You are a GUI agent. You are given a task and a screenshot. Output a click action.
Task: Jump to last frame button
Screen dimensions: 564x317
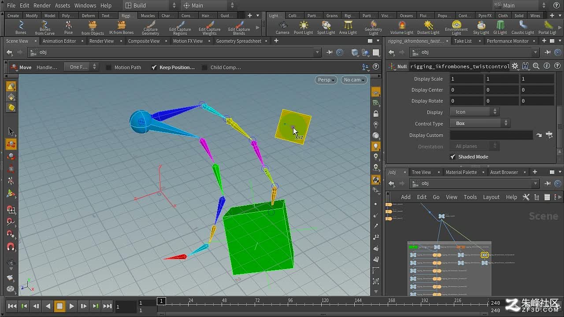point(107,306)
